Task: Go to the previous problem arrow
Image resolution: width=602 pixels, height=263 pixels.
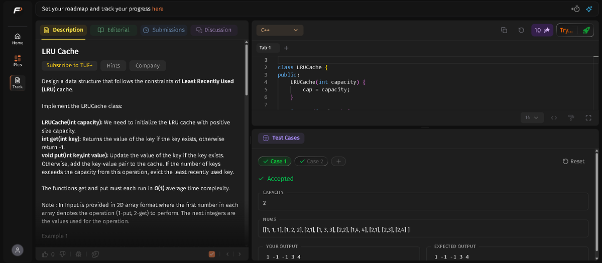Action: [227, 254]
